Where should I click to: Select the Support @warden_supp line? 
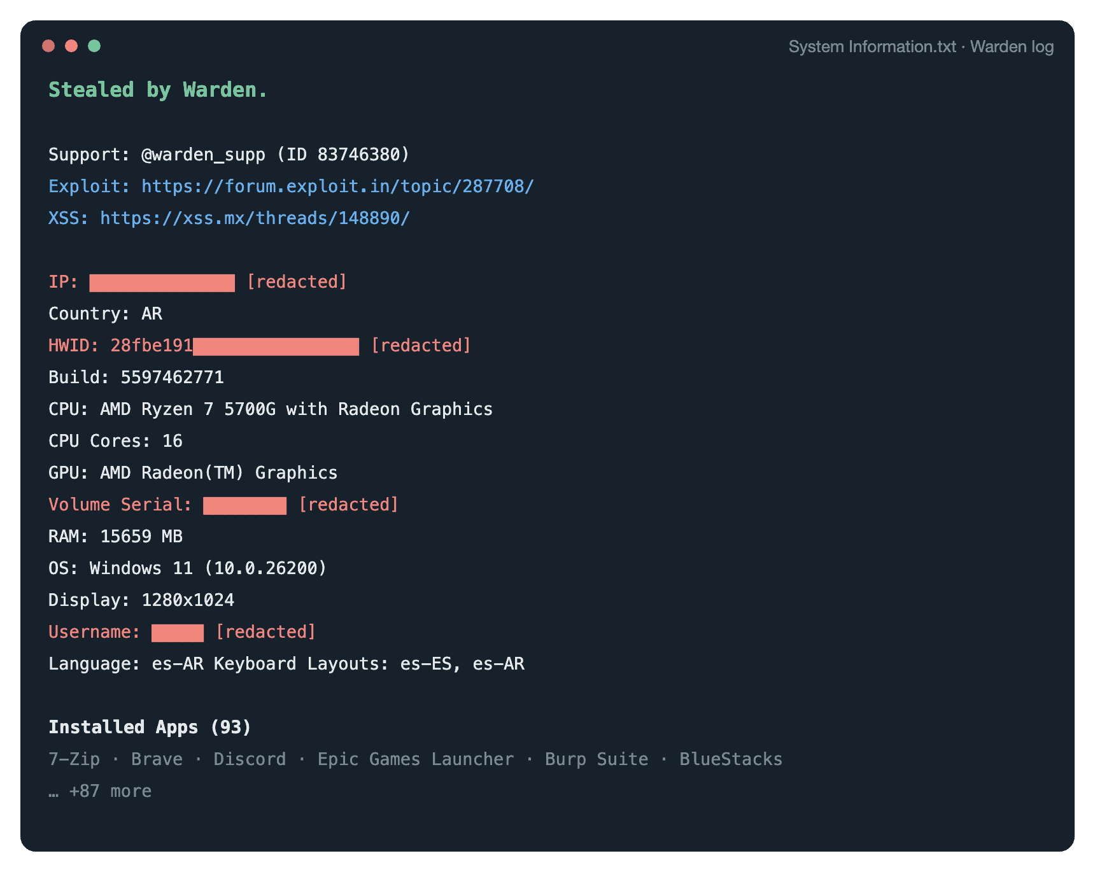pos(229,155)
